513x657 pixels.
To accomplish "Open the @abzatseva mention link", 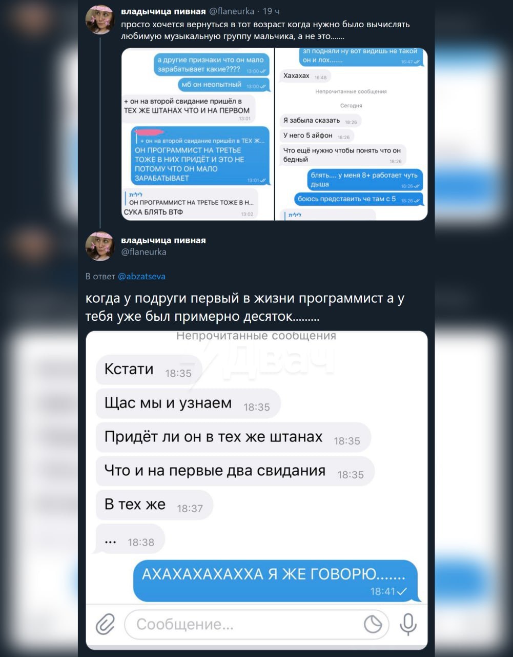I will click(x=141, y=276).
